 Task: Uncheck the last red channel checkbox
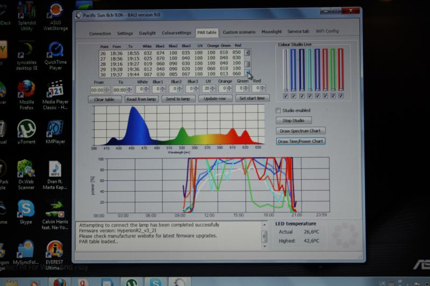pyautogui.click(x=341, y=96)
